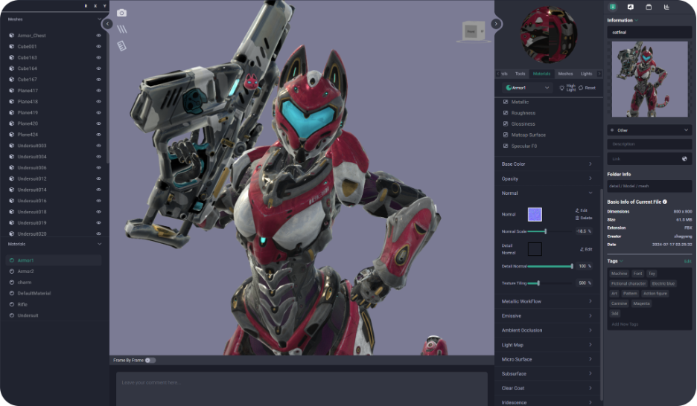The width and height of the screenshot is (697, 406).
Task: Click the Reset icon for material
Action: [582, 88]
